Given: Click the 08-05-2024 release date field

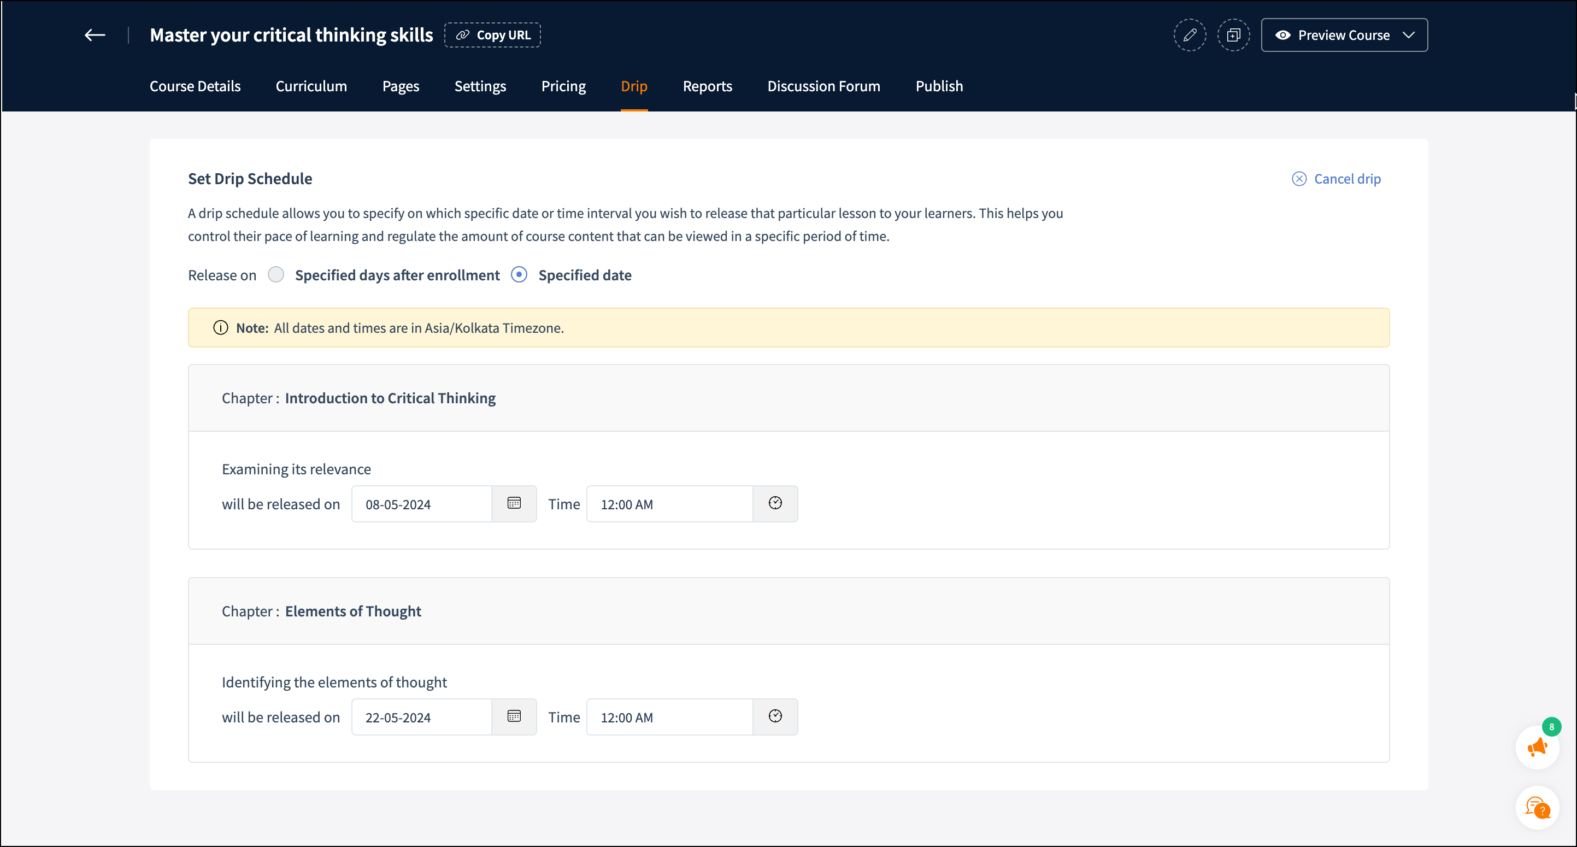Looking at the screenshot, I should pyautogui.click(x=421, y=504).
